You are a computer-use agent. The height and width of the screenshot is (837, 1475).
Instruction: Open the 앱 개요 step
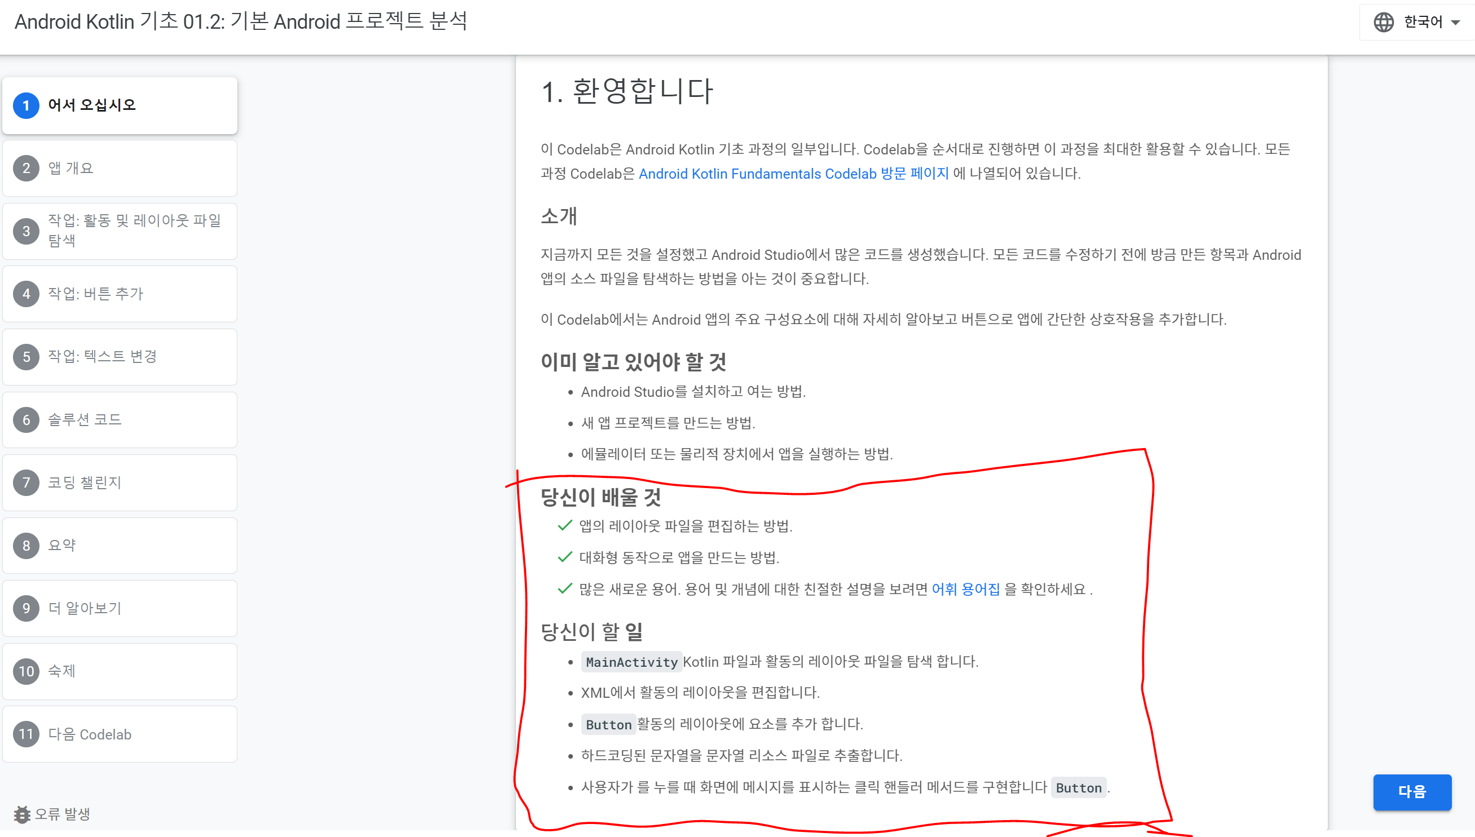pos(70,169)
